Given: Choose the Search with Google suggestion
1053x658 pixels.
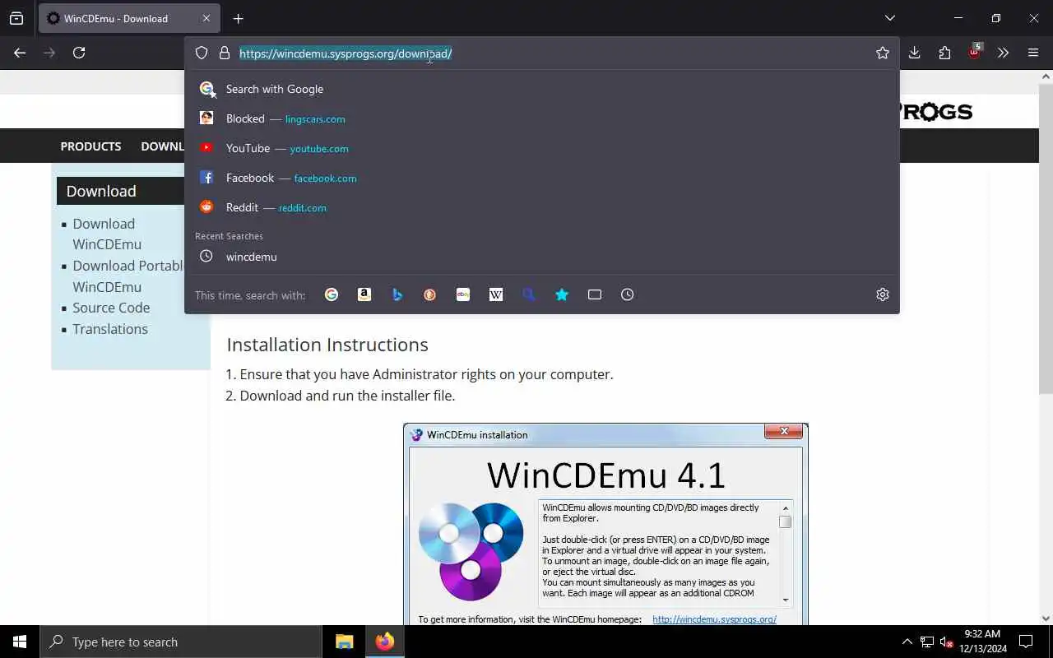Looking at the screenshot, I should (x=542, y=89).
